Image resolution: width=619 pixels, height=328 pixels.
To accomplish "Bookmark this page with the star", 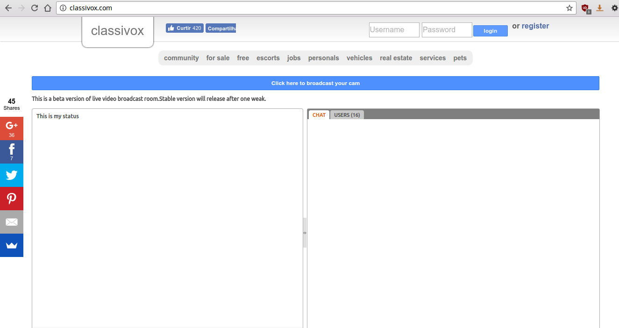I will [569, 8].
